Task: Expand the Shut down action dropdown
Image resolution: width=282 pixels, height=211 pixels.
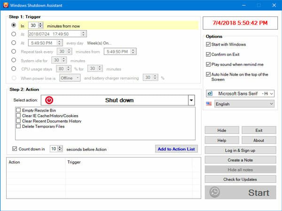Action: [x=191, y=100]
